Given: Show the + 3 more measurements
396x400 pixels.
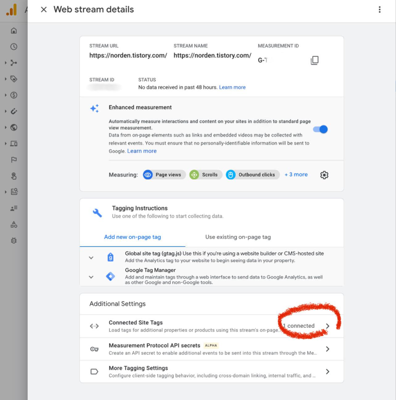Looking at the screenshot, I should click(296, 175).
